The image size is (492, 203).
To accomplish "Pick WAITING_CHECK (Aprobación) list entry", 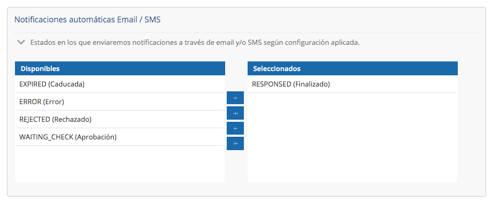I will tap(120, 137).
